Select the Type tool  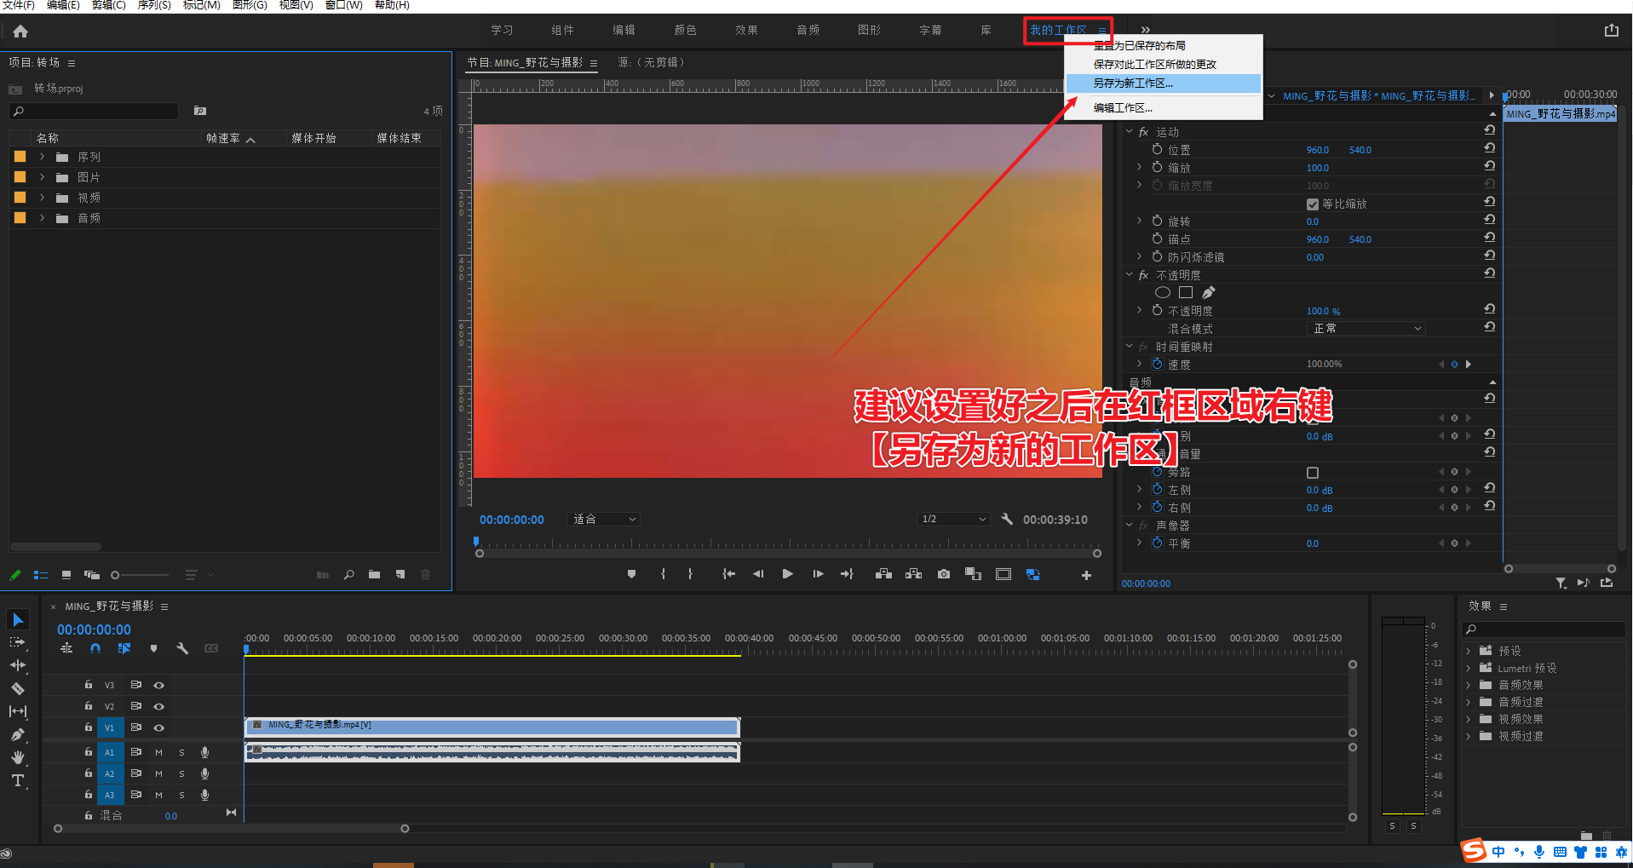click(x=18, y=780)
